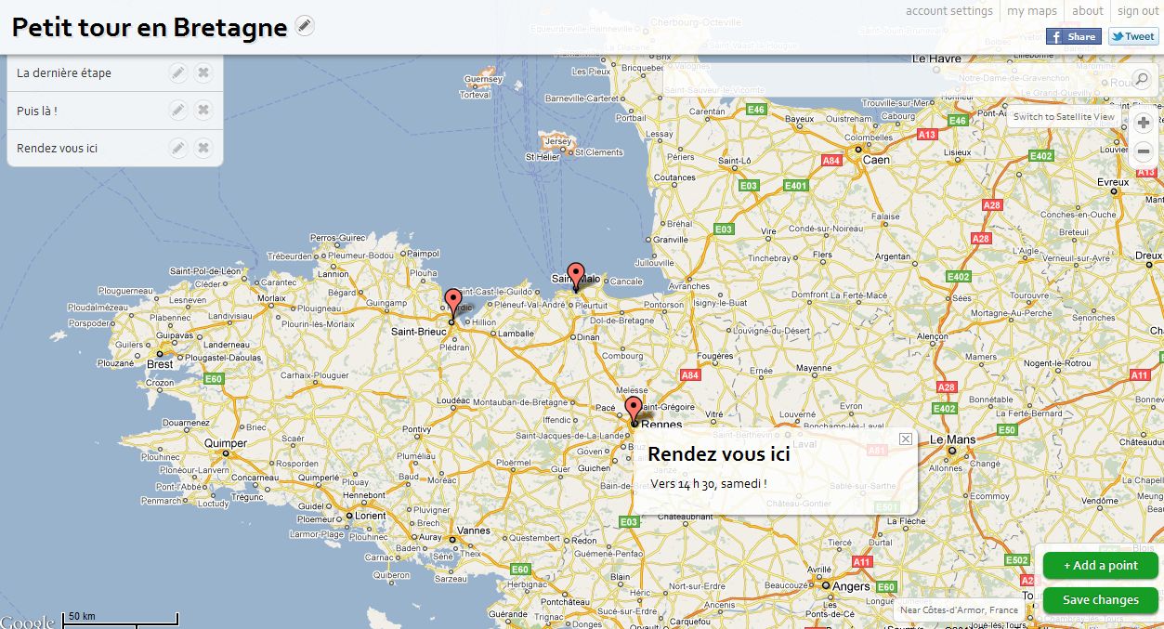This screenshot has width=1164, height=629.
Task: Zoom in using the plus control
Action: [1143, 122]
